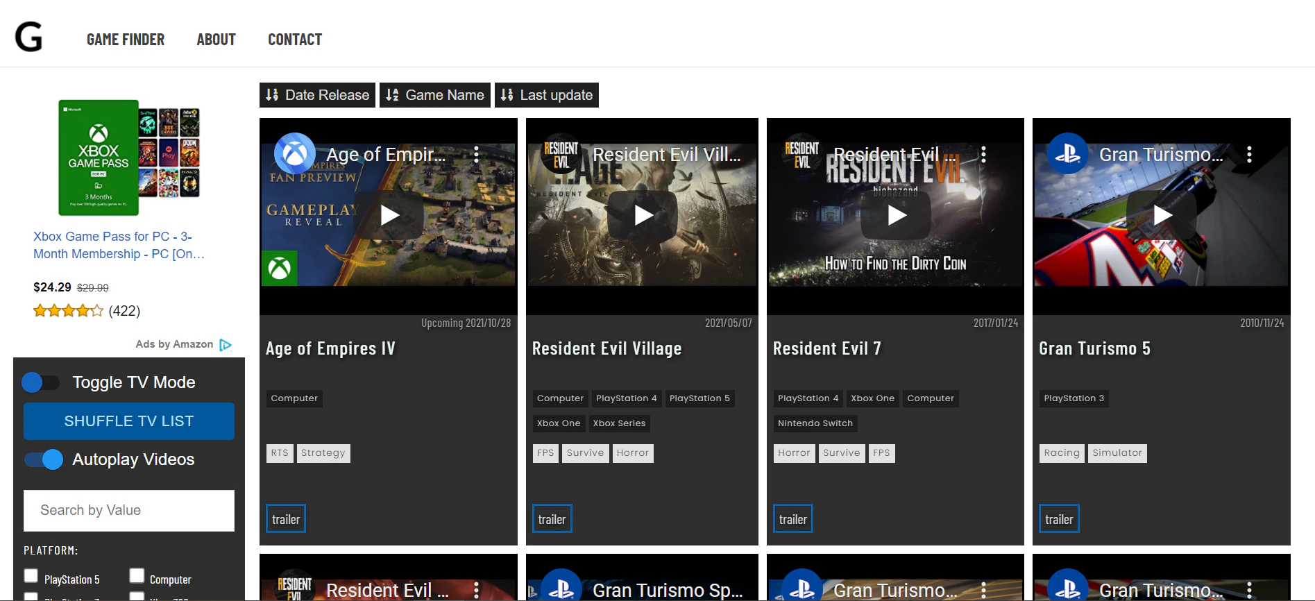Sort games by Game Name
This screenshot has height=601, width=1315.
tap(435, 95)
